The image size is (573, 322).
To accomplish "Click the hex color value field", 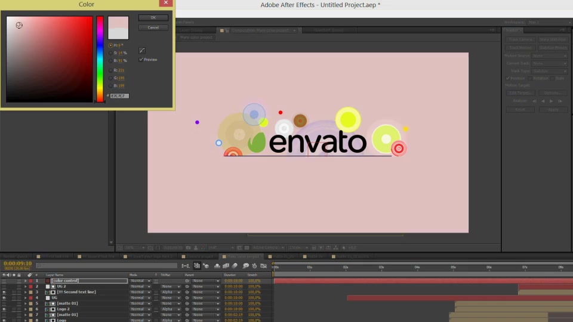I will 119,96.
